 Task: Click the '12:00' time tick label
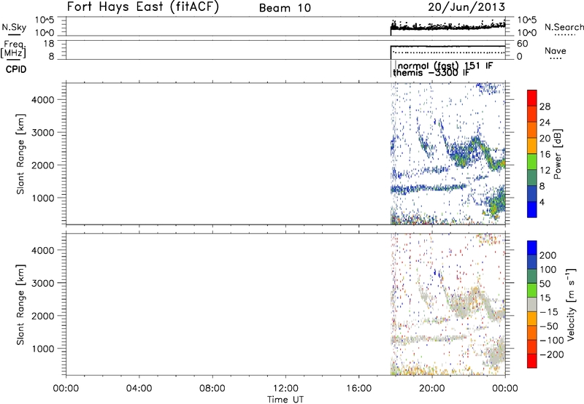[285, 389]
